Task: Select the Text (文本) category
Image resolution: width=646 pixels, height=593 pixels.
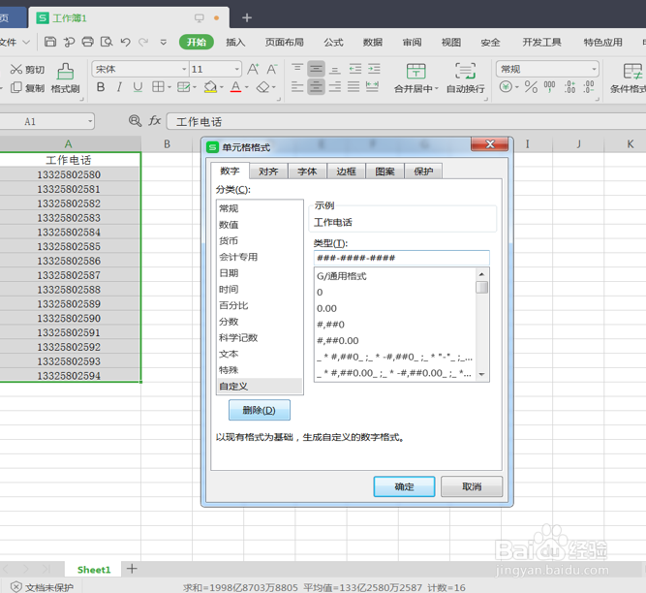Action: pos(260,354)
